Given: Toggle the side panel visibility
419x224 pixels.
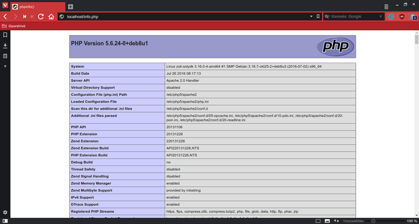Looking at the screenshot, I should (x=5, y=221).
